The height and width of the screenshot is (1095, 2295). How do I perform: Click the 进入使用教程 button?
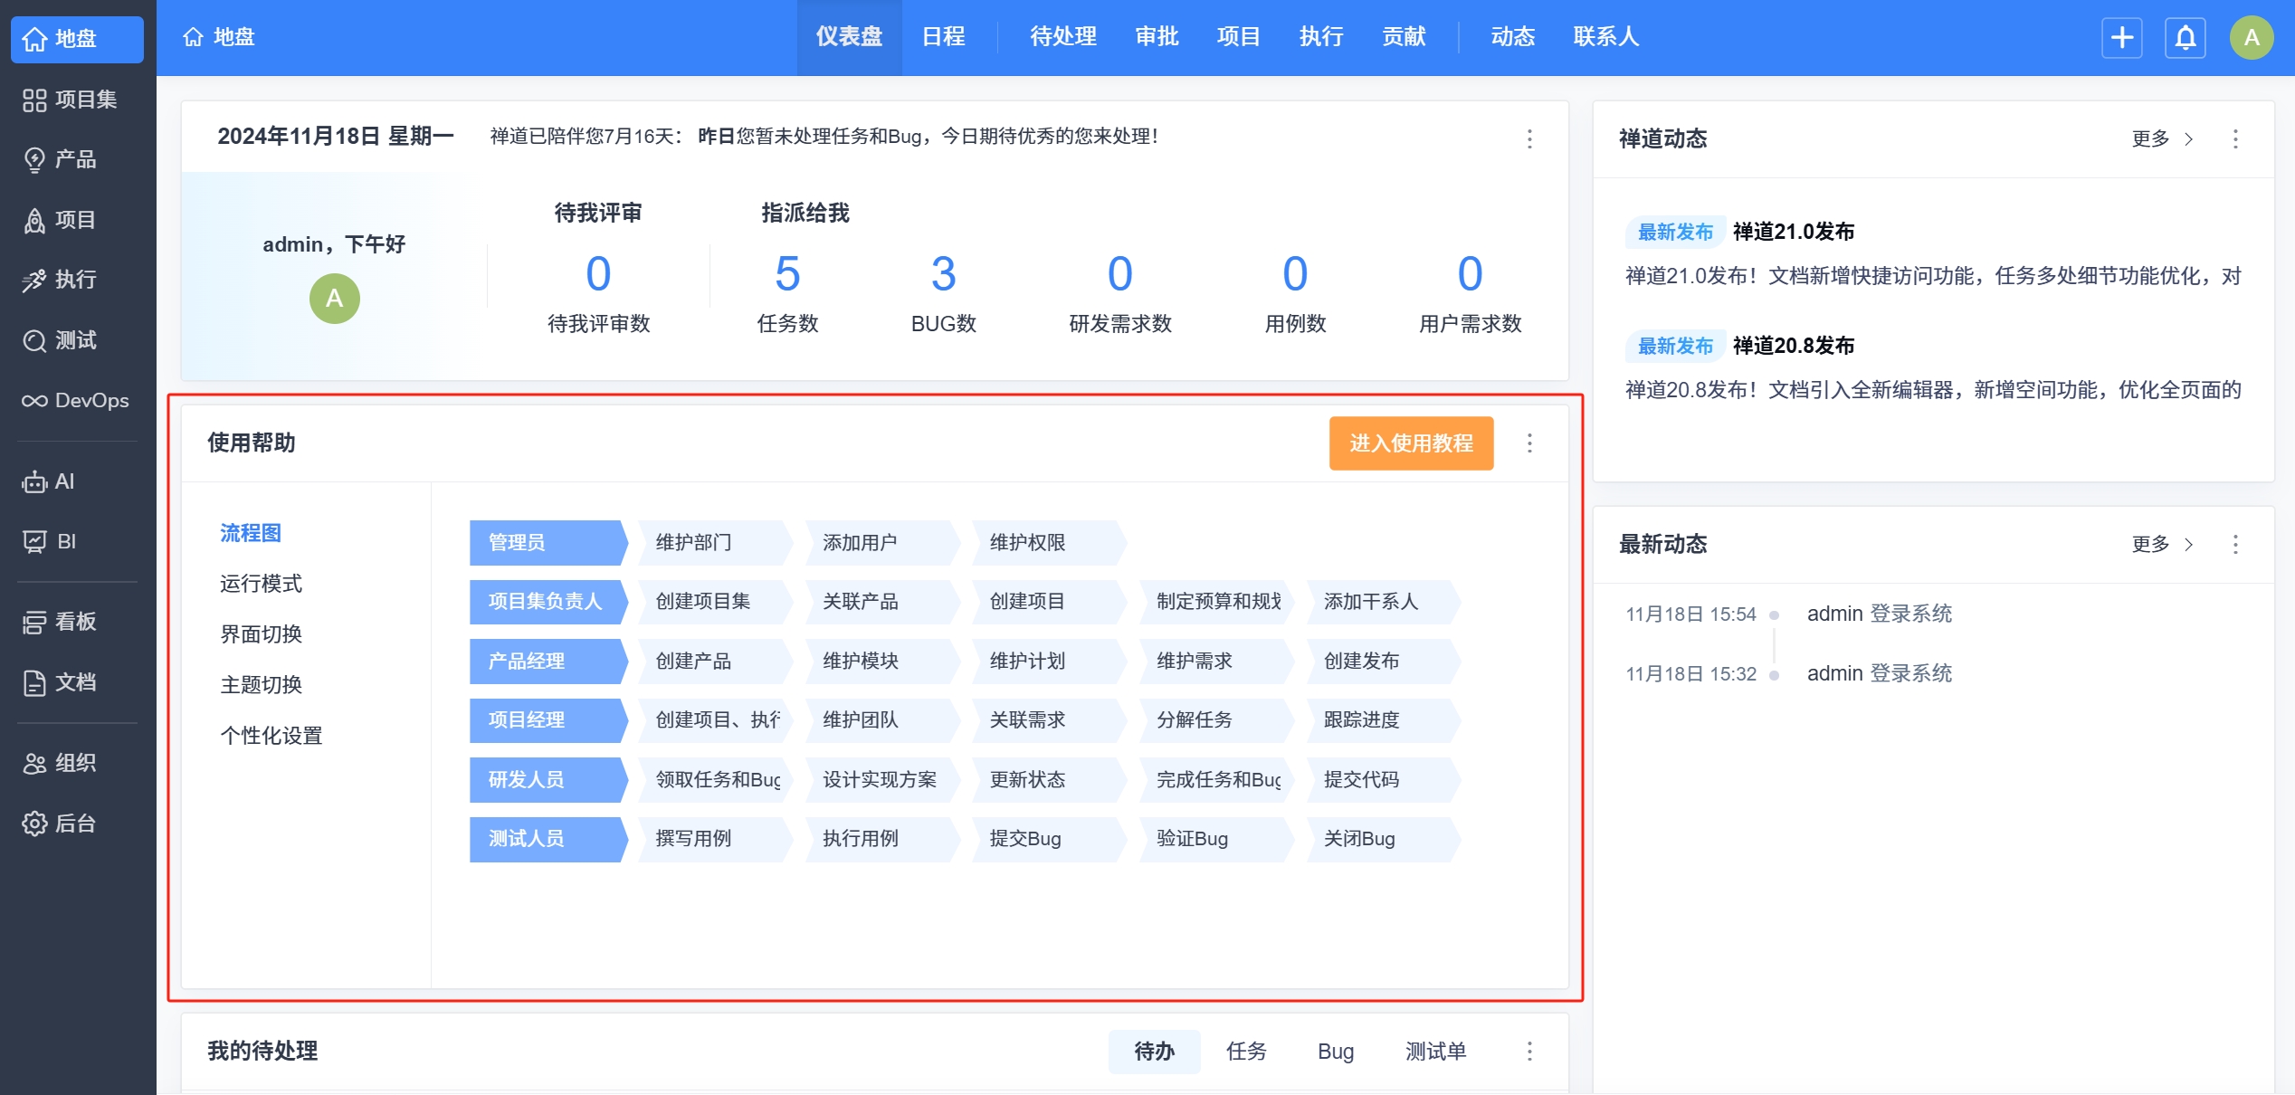tap(1411, 443)
